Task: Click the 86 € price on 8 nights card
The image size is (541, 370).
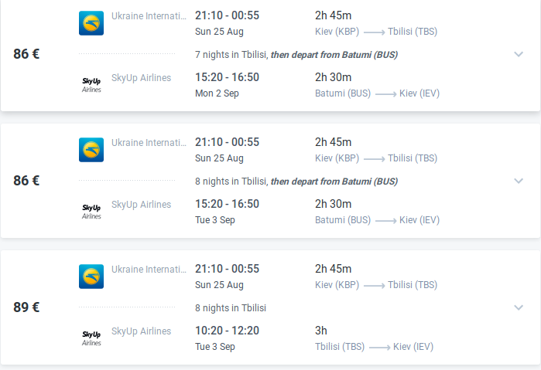Action: click(x=27, y=181)
